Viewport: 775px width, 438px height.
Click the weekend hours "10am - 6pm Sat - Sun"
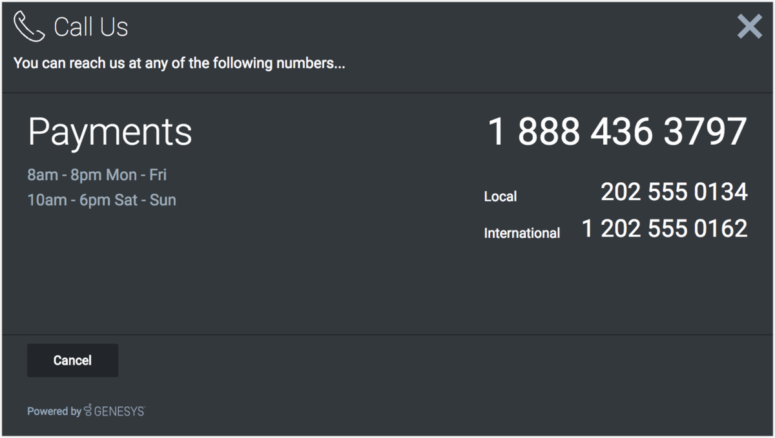101,200
